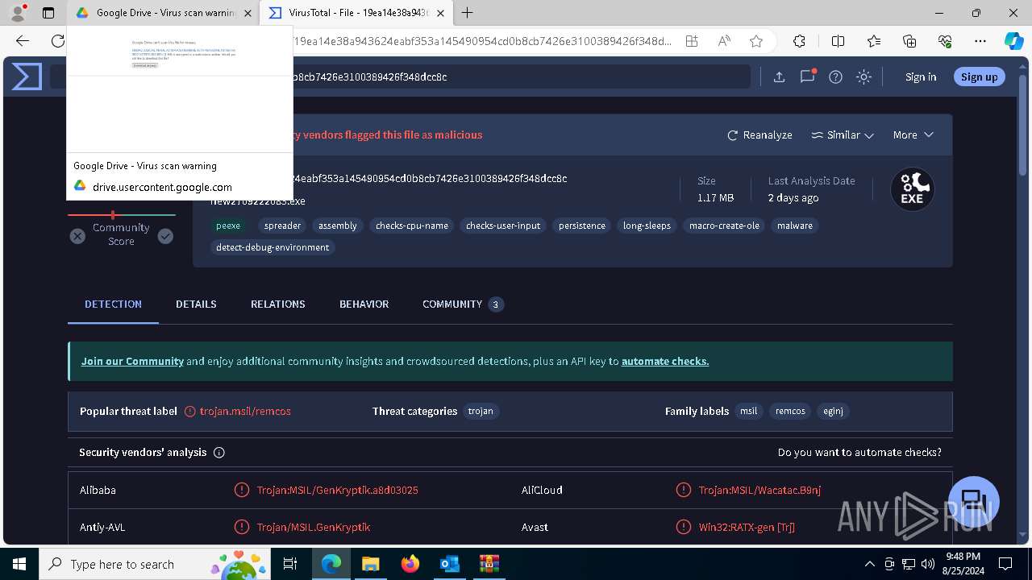The width and height of the screenshot is (1032, 580).
Task: Add this page to favorites
Action: [x=756, y=41]
